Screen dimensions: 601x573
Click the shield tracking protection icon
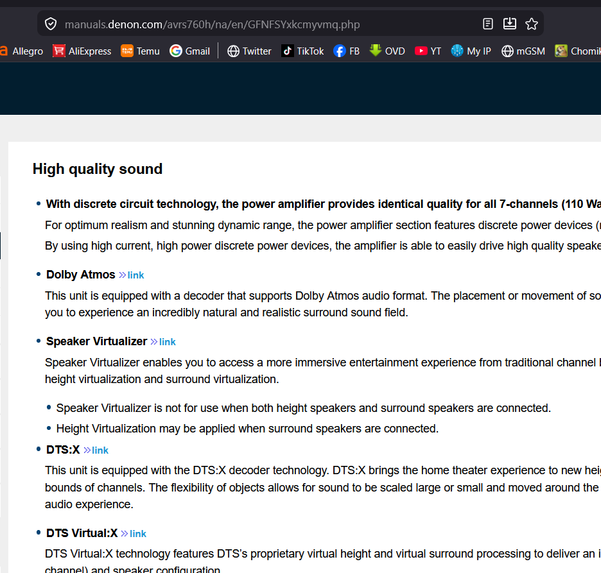[51, 24]
